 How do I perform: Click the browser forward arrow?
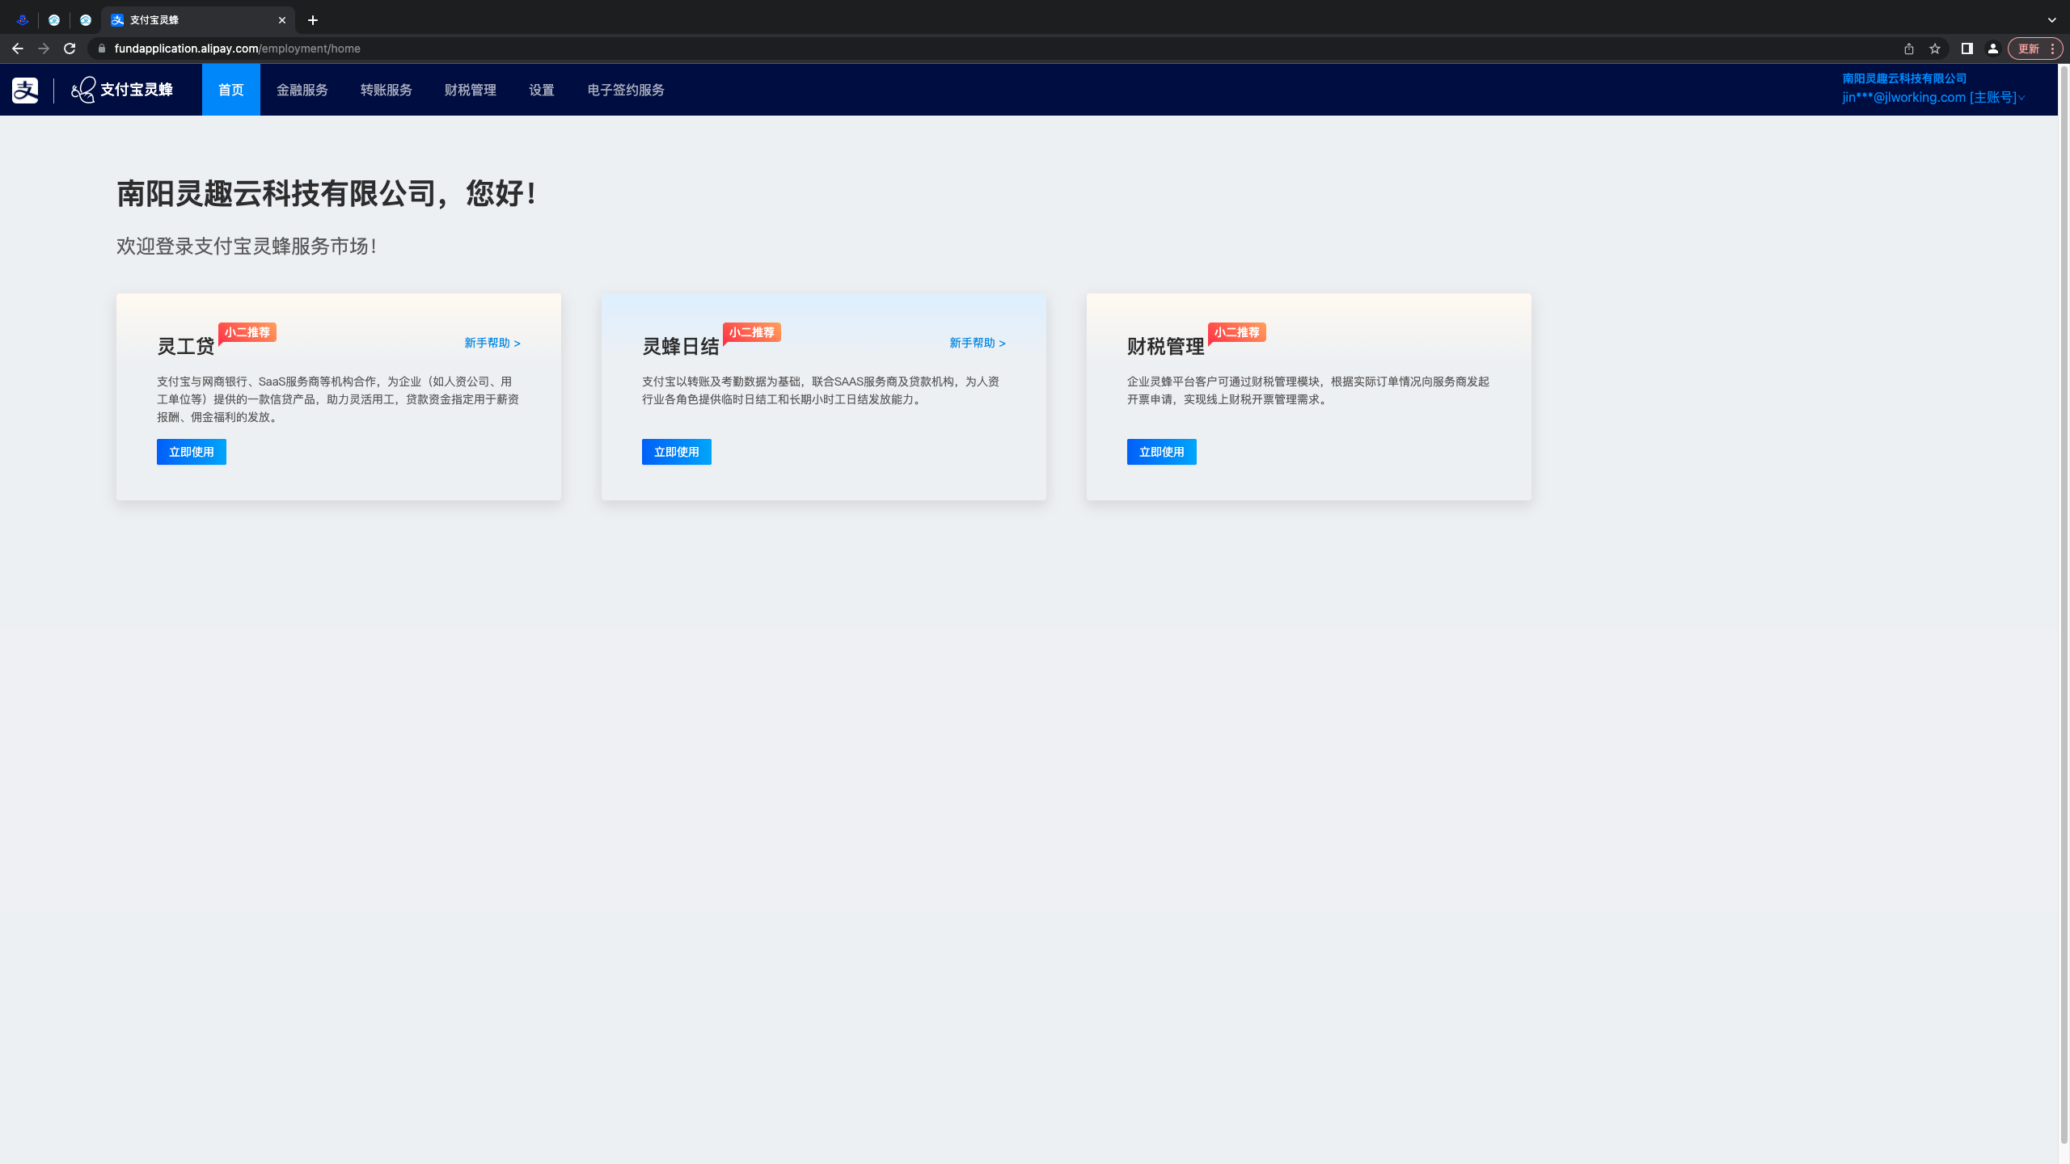coord(44,48)
